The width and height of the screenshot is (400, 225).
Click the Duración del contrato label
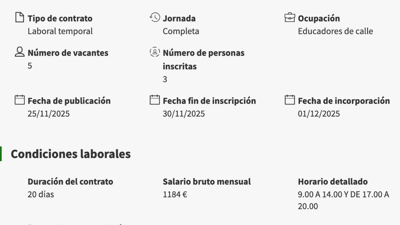[x=70, y=182]
